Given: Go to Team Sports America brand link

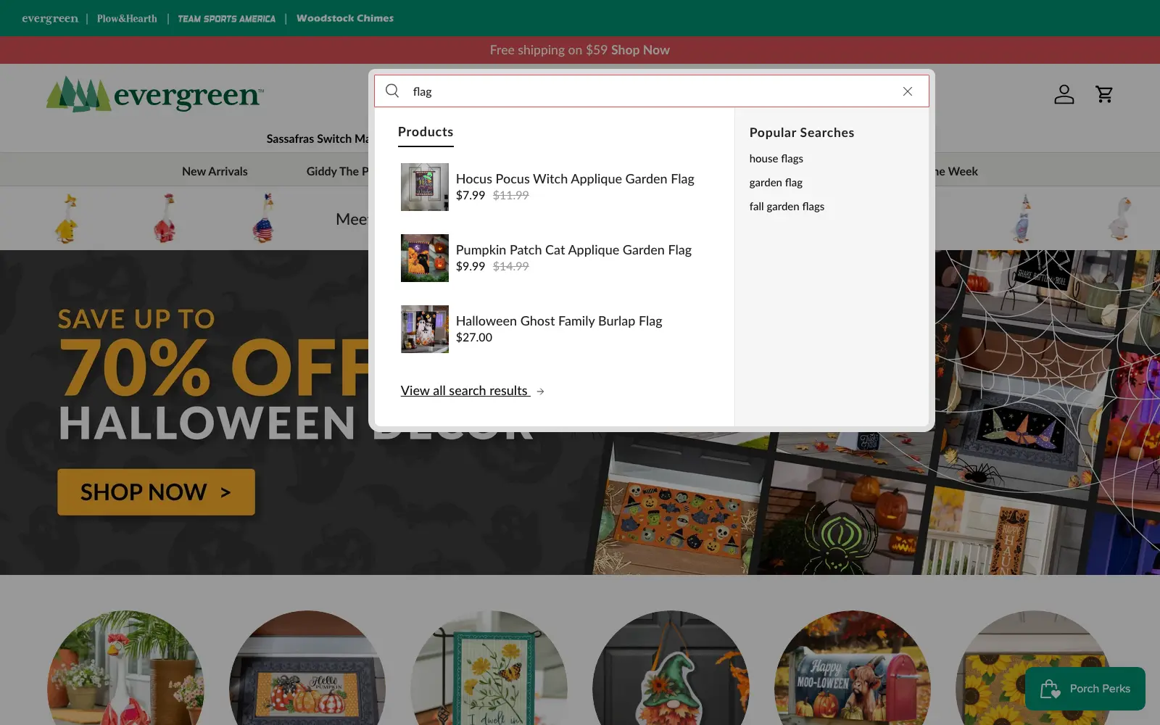Looking at the screenshot, I should pos(226,19).
